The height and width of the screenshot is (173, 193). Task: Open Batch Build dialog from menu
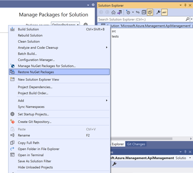click(59, 54)
